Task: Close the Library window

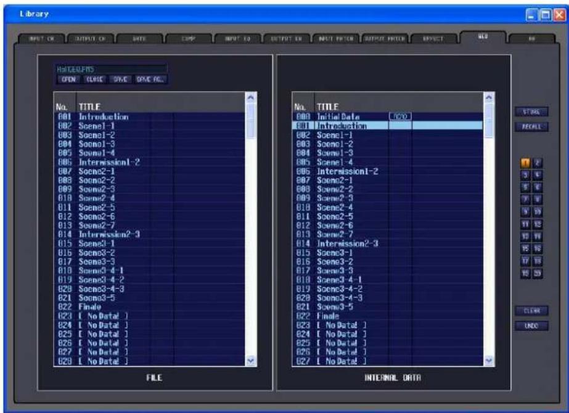Action: (x=559, y=15)
